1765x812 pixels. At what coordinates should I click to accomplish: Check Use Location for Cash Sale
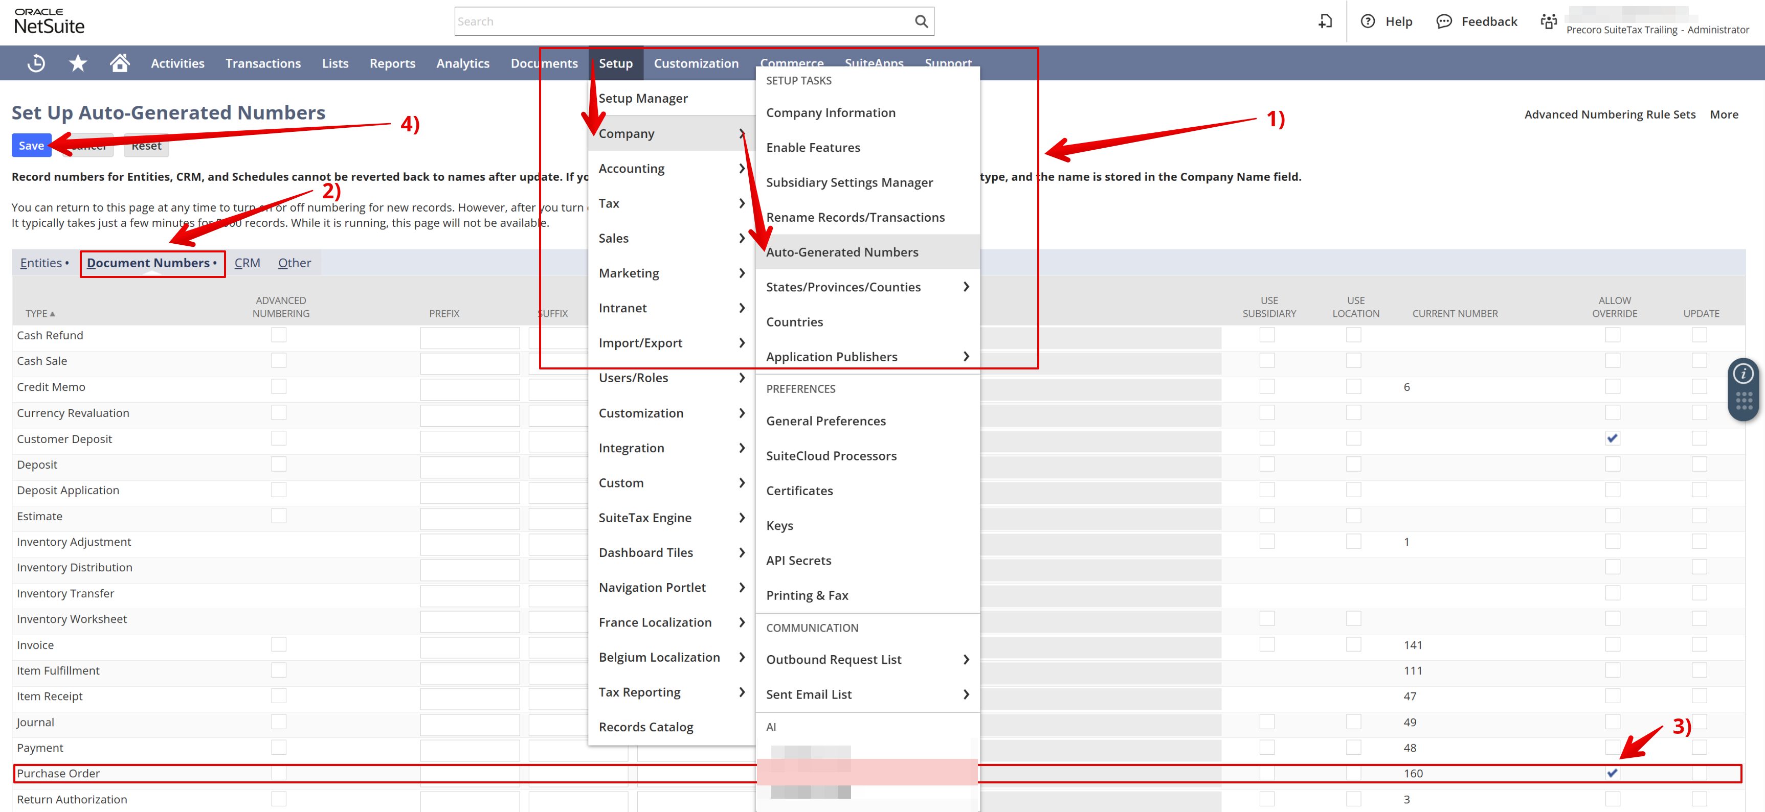click(x=1353, y=361)
